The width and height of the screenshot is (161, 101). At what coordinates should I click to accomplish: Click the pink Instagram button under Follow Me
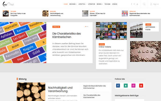tap(133, 86)
